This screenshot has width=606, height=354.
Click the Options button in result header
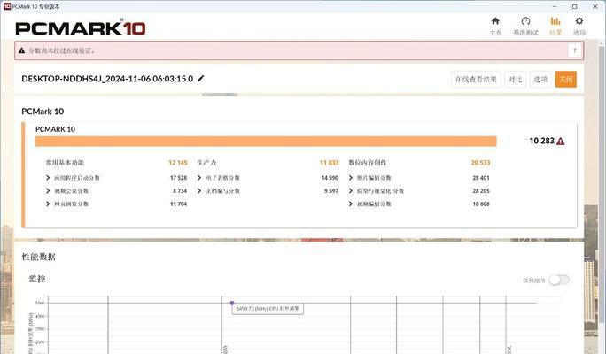point(540,79)
